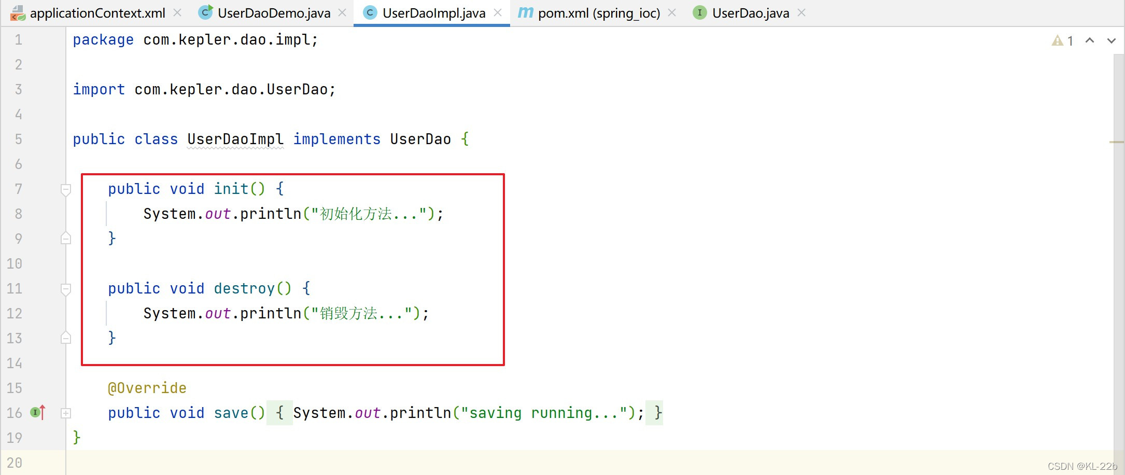
Task: Open the warning indicator showing 1 problem
Action: [x=1062, y=40]
